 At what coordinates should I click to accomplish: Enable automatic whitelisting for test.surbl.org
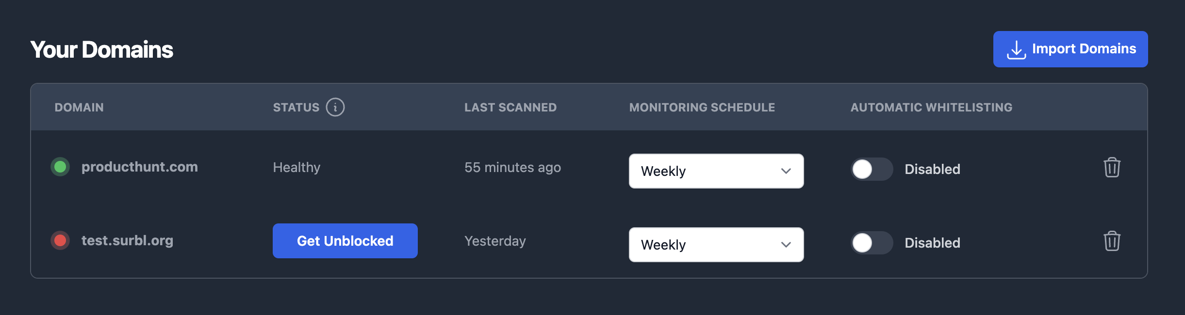872,243
